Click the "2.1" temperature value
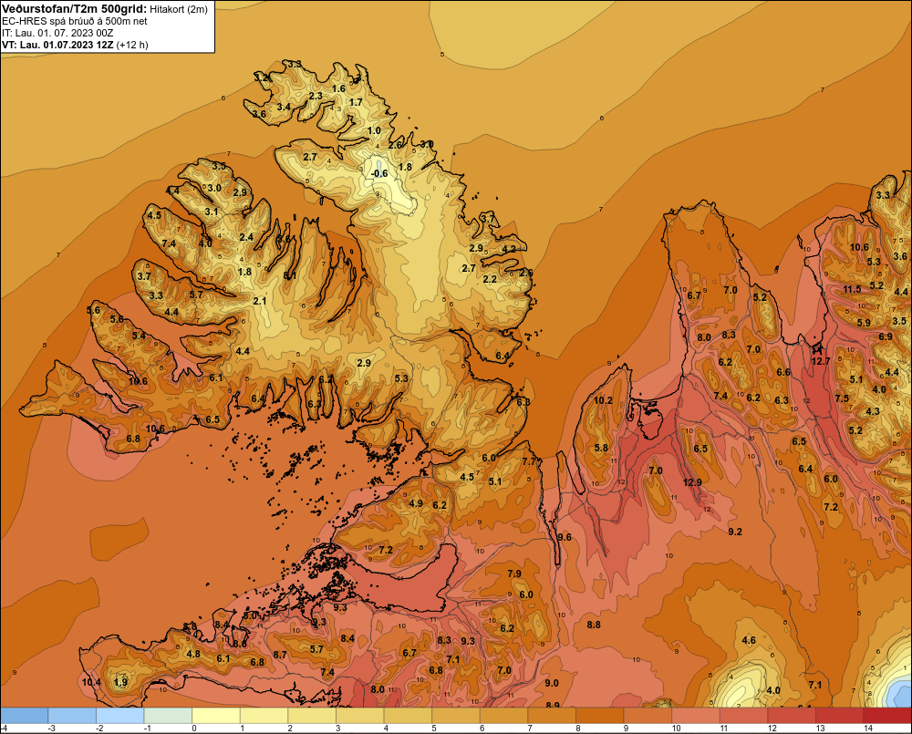 tap(259, 301)
